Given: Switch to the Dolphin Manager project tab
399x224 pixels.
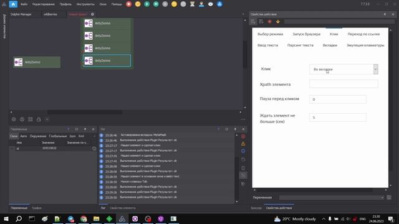Looking at the screenshot, I should 21,14.
